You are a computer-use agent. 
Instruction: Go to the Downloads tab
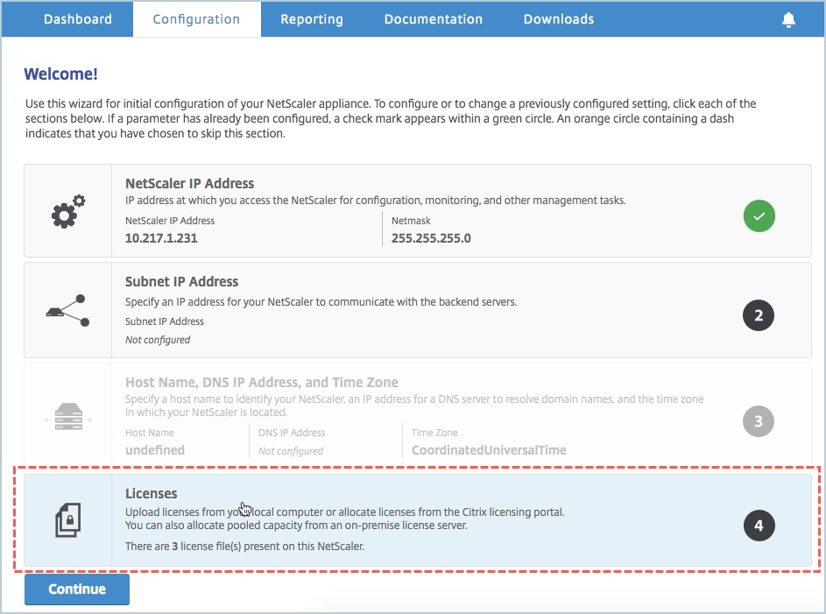pos(558,19)
